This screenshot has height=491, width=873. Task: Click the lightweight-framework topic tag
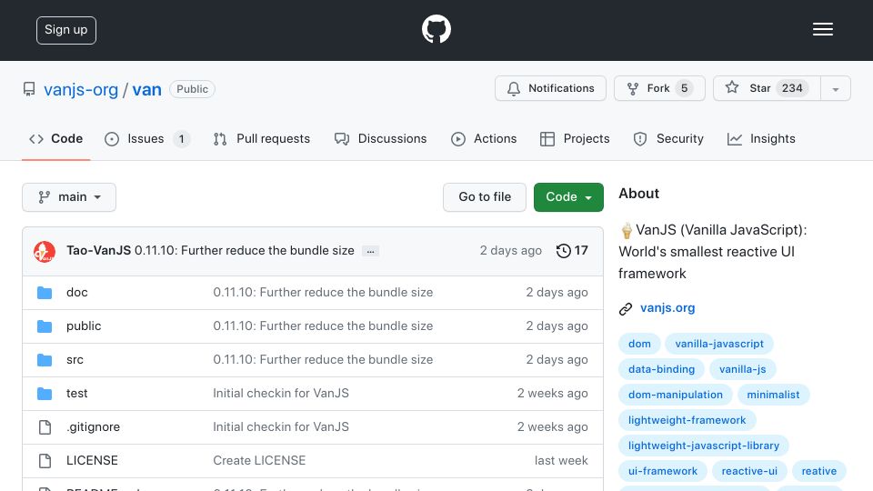(687, 420)
